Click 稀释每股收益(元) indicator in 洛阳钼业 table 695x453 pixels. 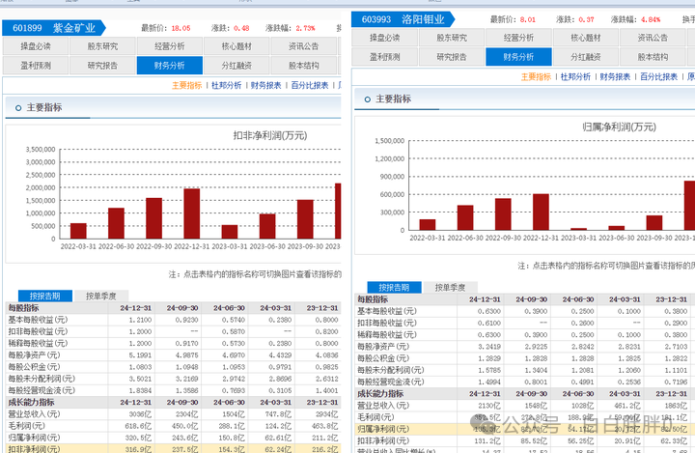(x=387, y=334)
